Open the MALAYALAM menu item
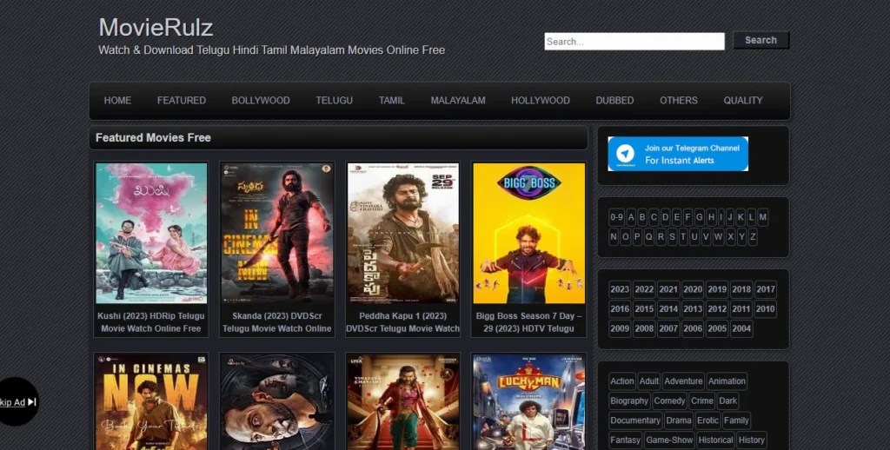The width and height of the screenshot is (890, 450). 457,101
